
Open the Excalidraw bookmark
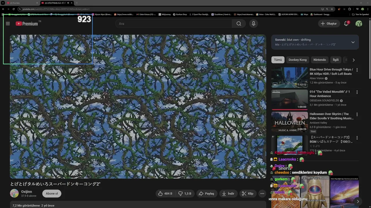221,14
